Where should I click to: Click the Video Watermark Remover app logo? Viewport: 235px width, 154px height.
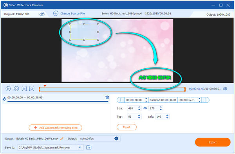[x=6, y=5]
